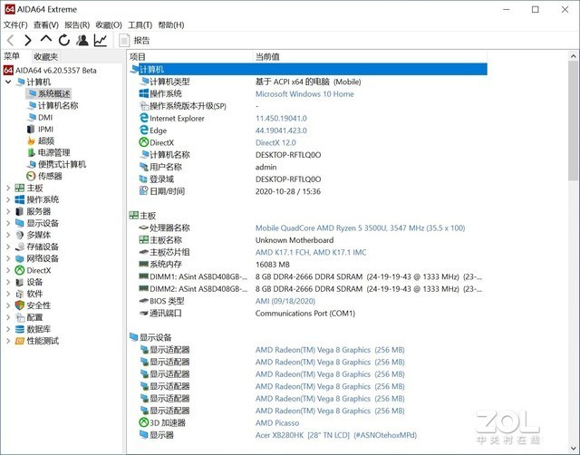
Task: Open the AMD Ryzen 5 3500U processor link
Action: pos(360,227)
